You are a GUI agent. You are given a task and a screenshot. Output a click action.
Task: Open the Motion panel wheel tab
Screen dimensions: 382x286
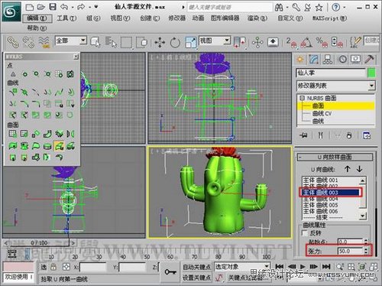[x=342, y=60]
